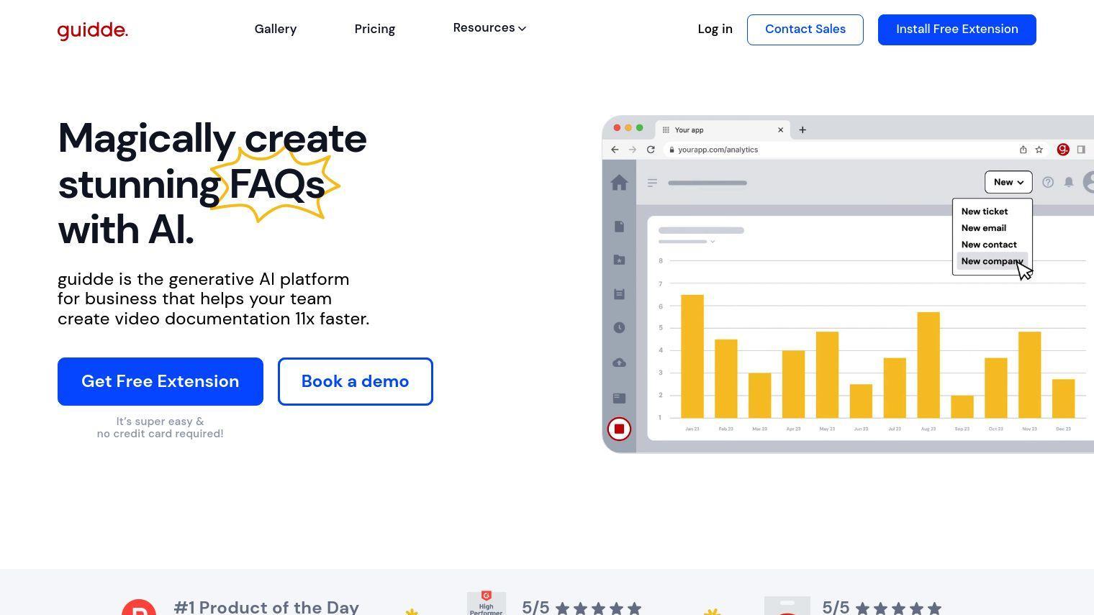Click the browser forward arrow in mockup
This screenshot has width=1094, height=615.
(x=632, y=150)
